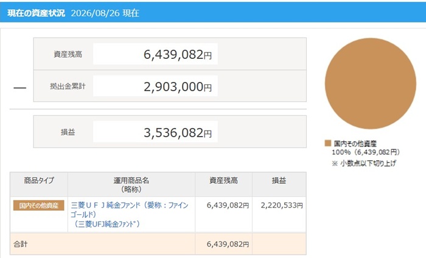
Task: Click the ※ 小数点以下切り上げ note
Action: tap(364, 163)
